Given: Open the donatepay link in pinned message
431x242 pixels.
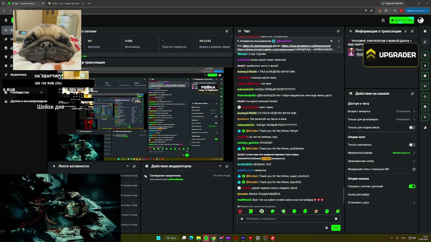Looking at the screenshot, I should point(306,46).
